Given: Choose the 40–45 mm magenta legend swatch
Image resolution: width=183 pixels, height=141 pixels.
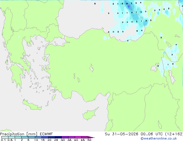Looking at the screenshot, I should 78,137.
